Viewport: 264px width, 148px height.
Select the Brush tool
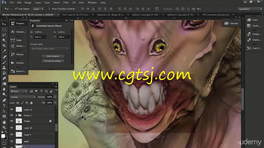(4, 62)
